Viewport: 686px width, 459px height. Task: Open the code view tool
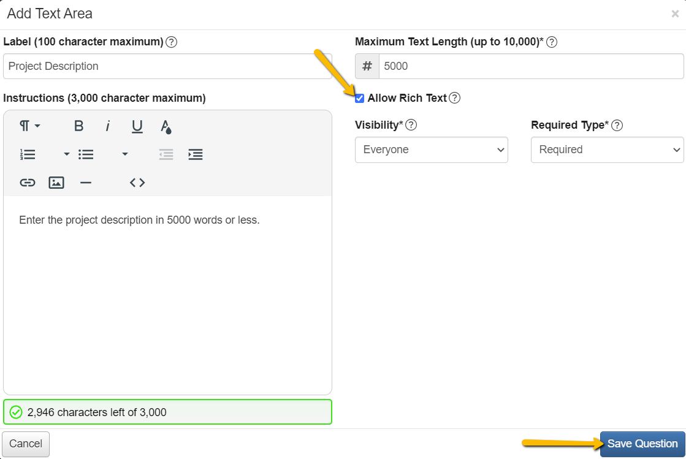[x=137, y=182]
